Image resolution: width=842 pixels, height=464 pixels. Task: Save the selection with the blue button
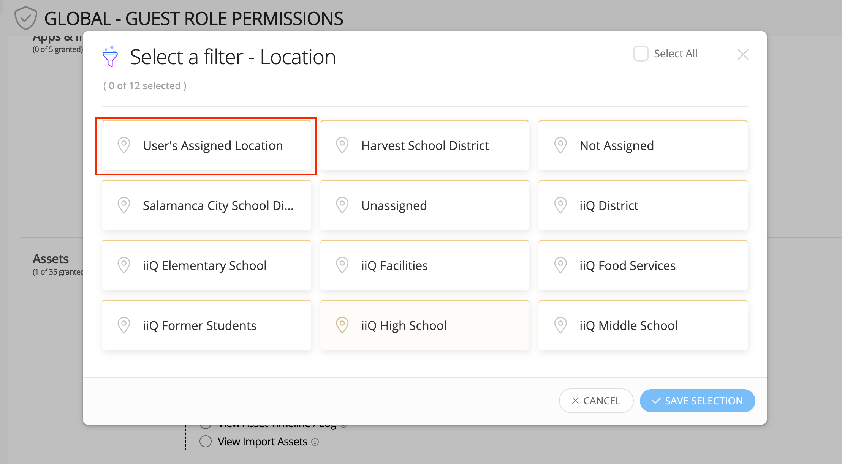[697, 401]
